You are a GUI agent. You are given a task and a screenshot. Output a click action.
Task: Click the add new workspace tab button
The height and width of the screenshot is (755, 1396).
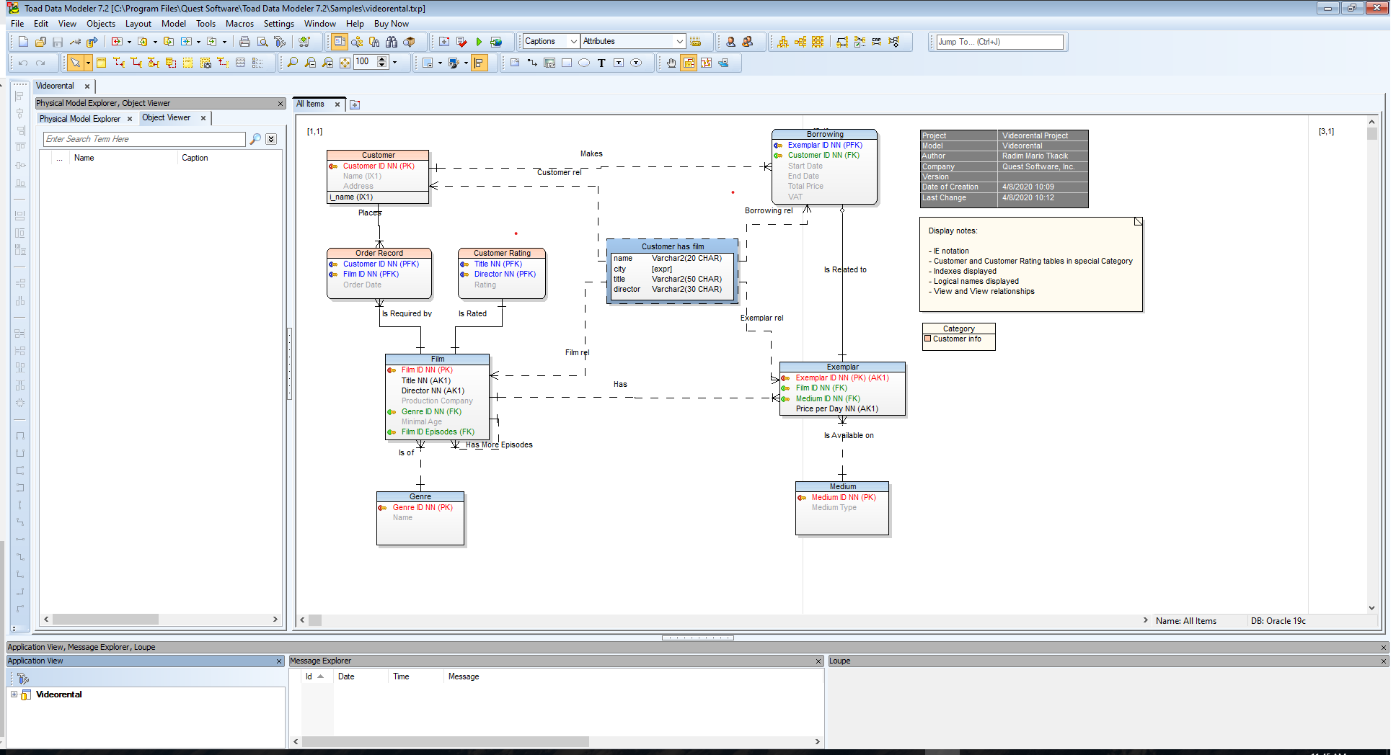tap(355, 105)
